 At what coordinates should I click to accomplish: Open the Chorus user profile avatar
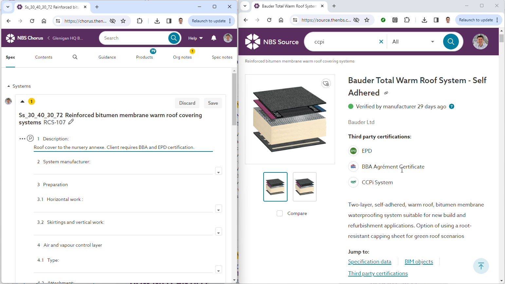pos(228,38)
